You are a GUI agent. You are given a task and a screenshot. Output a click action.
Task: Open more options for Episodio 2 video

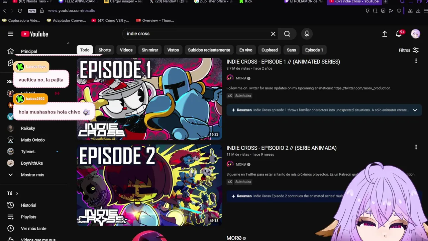pyautogui.click(x=416, y=147)
